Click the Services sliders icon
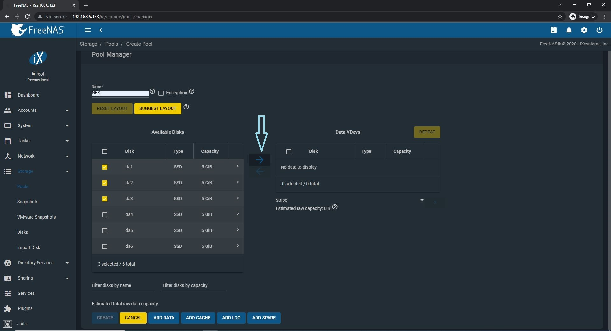 8,293
